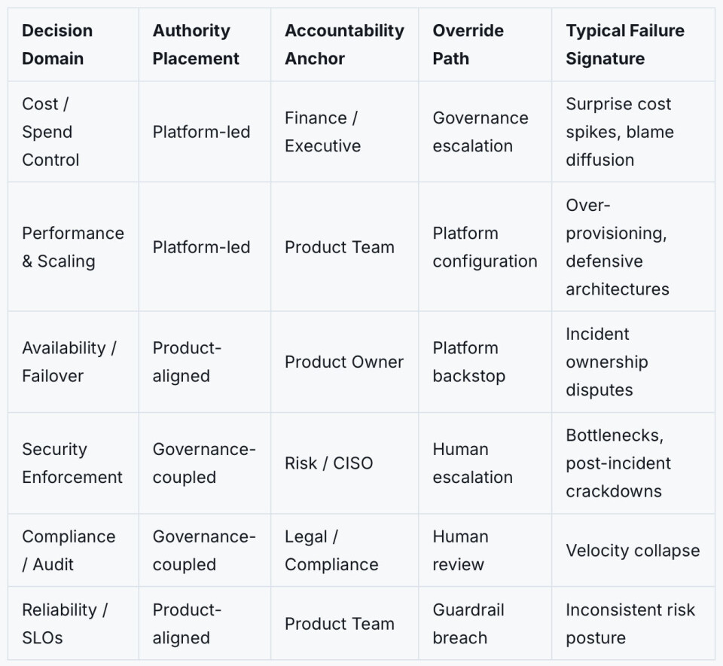Image resolution: width=723 pixels, height=666 pixels.
Task: Click the Incident ownership disputes cell
Action: click(x=607, y=362)
